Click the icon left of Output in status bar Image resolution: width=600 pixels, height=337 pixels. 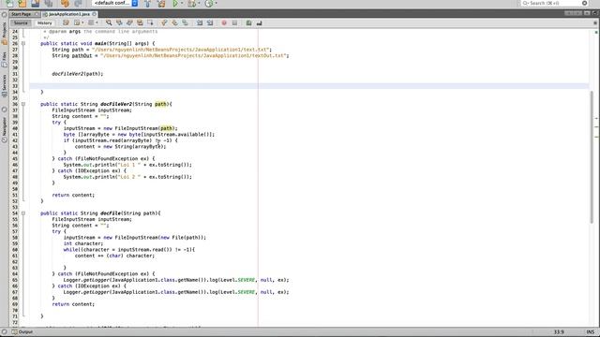(x=4, y=331)
